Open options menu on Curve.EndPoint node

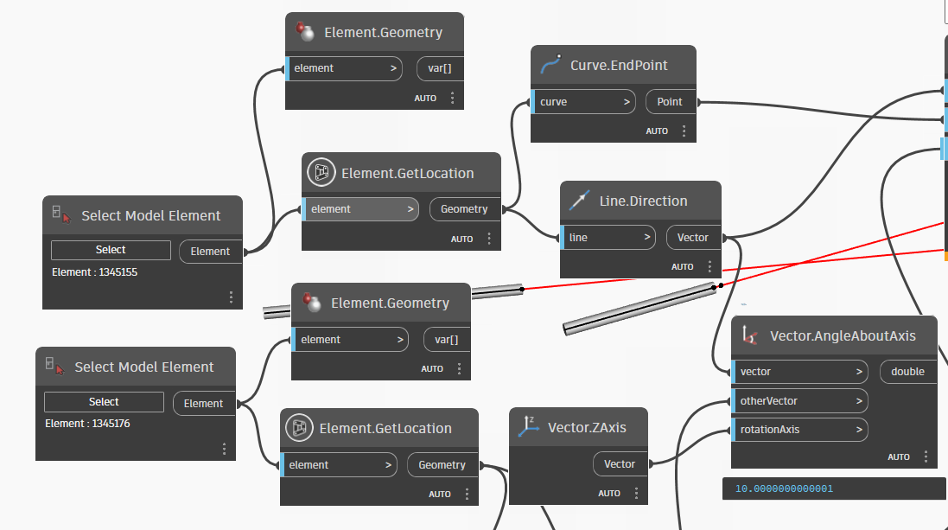click(684, 131)
